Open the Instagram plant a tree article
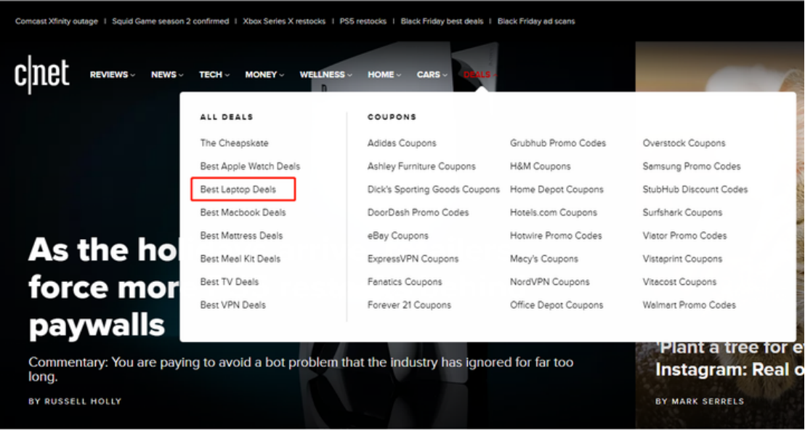Image resolution: width=805 pixels, height=436 pixels. tap(729, 359)
